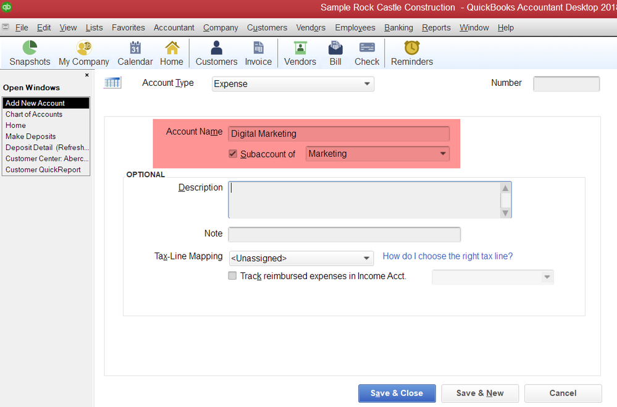
Task: Click the grid icon beside Account Type
Action: (x=112, y=83)
